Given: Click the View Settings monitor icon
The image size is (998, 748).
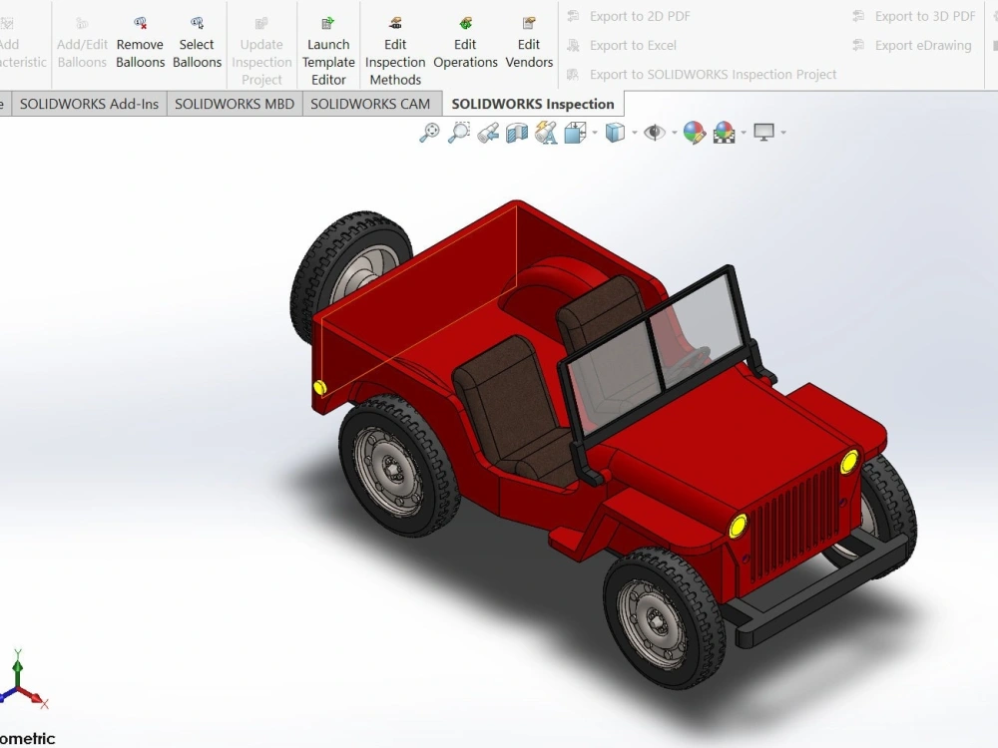Looking at the screenshot, I should pos(763,132).
